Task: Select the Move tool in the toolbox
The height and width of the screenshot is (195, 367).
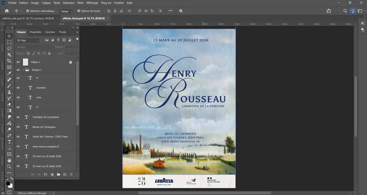Action: (9, 36)
